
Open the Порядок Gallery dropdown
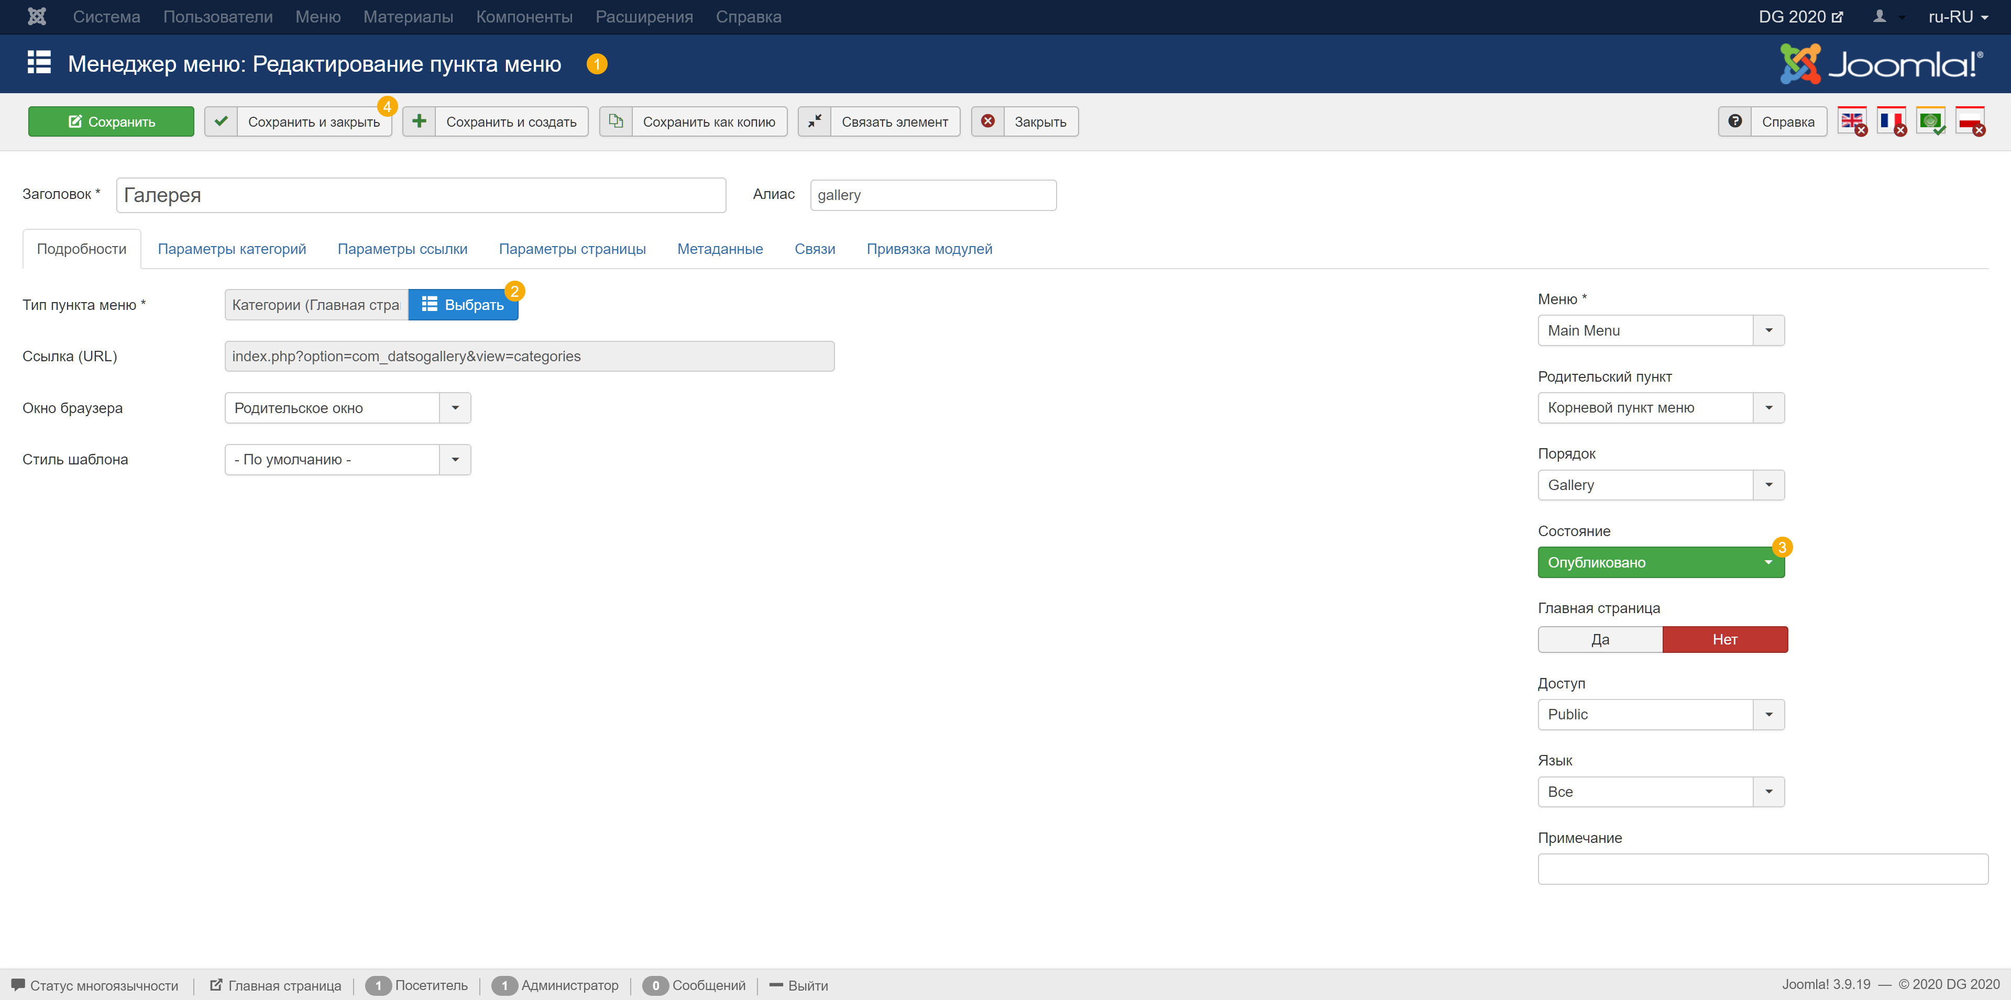pyautogui.click(x=1661, y=485)
